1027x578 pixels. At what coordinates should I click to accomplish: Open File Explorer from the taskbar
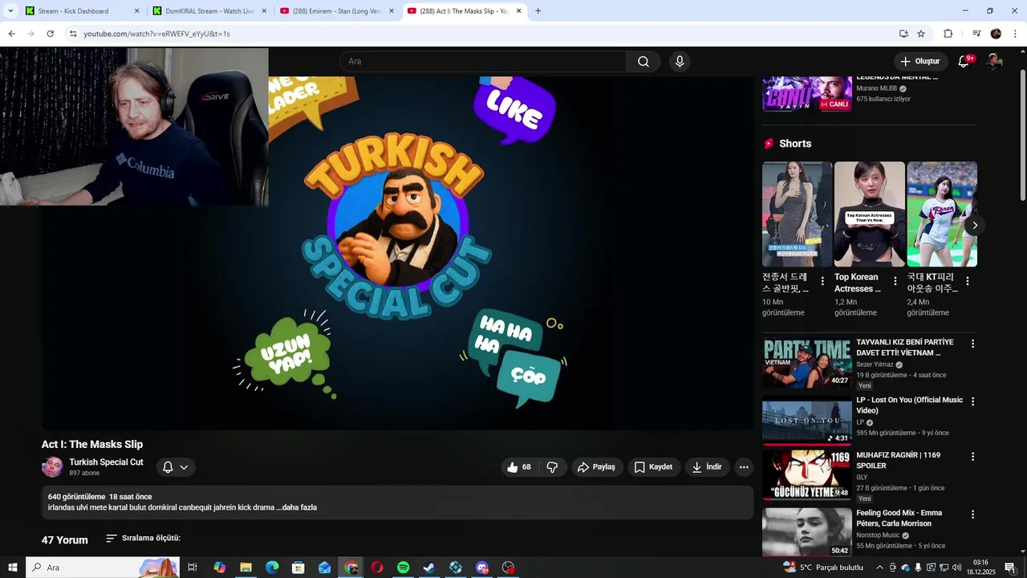pos(246,568)
